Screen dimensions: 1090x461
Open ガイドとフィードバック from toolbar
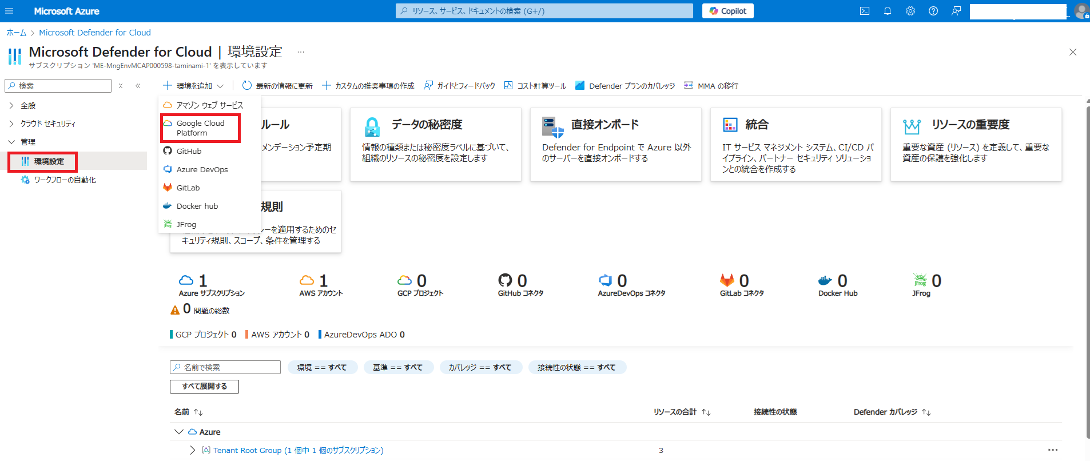459,86
